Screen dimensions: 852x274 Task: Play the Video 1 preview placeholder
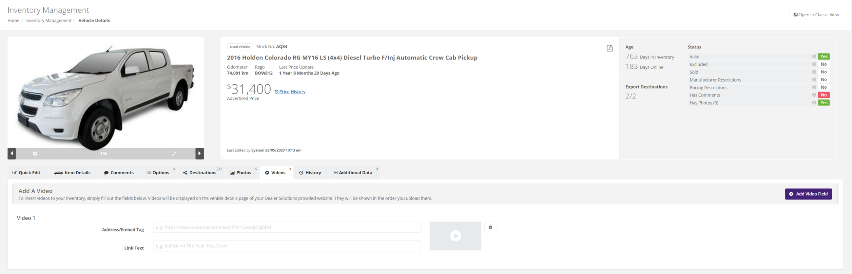[455, 236]
